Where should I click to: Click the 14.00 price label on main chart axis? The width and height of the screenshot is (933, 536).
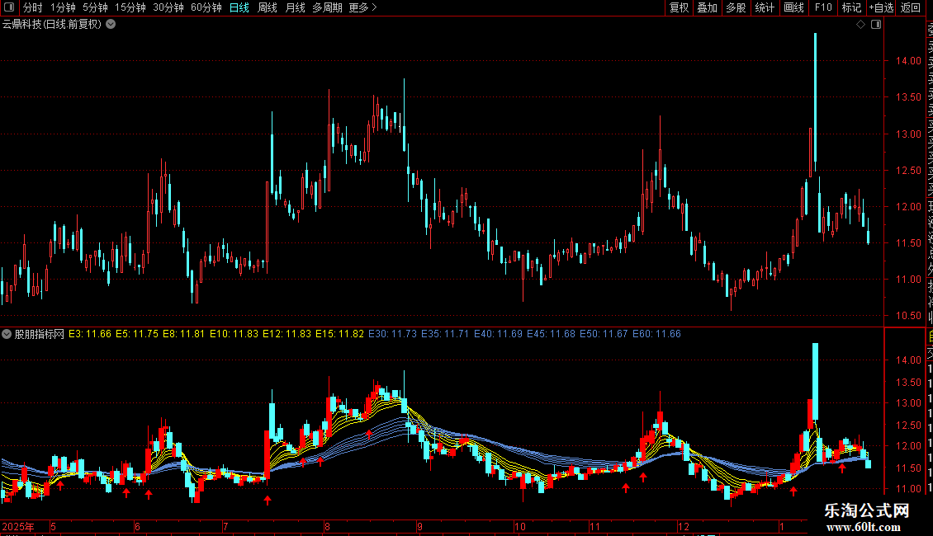908,61
